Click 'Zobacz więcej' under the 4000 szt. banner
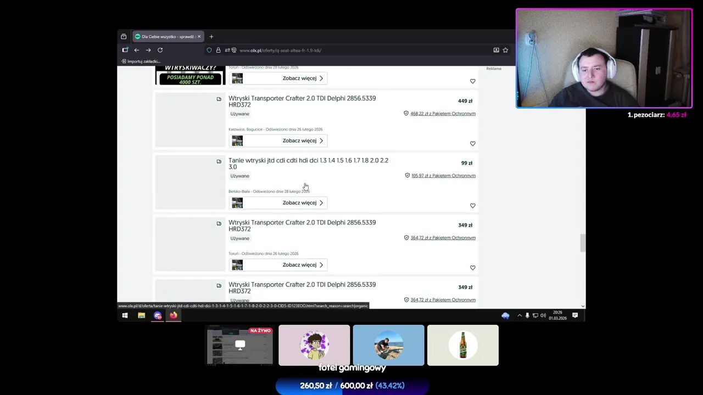Screen dimensions: 703x395 [x=278, y=78]
